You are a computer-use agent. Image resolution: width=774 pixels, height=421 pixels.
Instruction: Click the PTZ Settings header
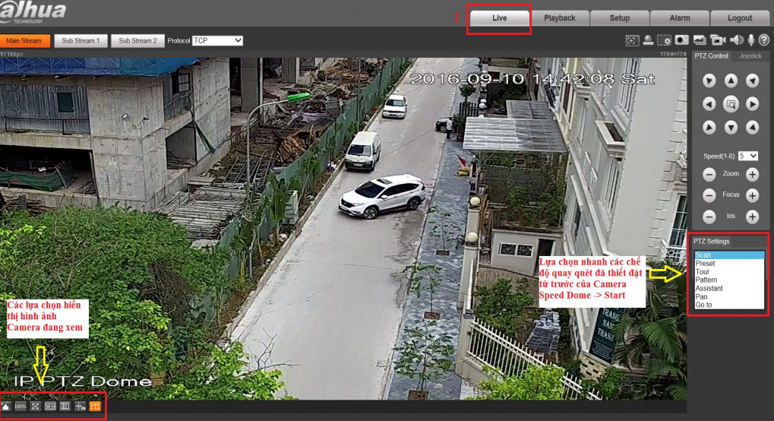pos(711,241)
